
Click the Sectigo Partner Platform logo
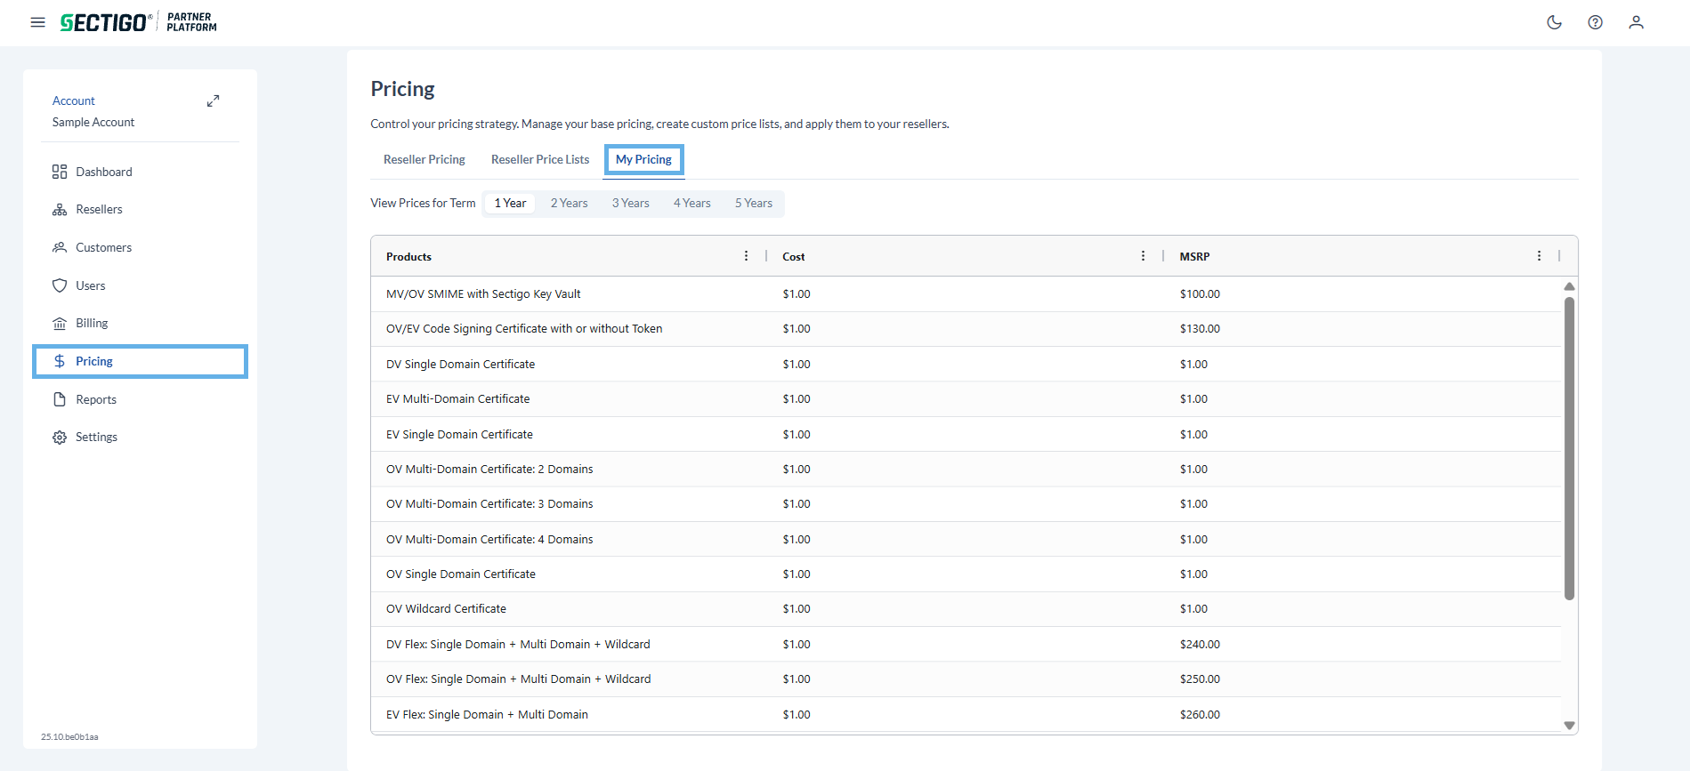[x=139, y=22]
